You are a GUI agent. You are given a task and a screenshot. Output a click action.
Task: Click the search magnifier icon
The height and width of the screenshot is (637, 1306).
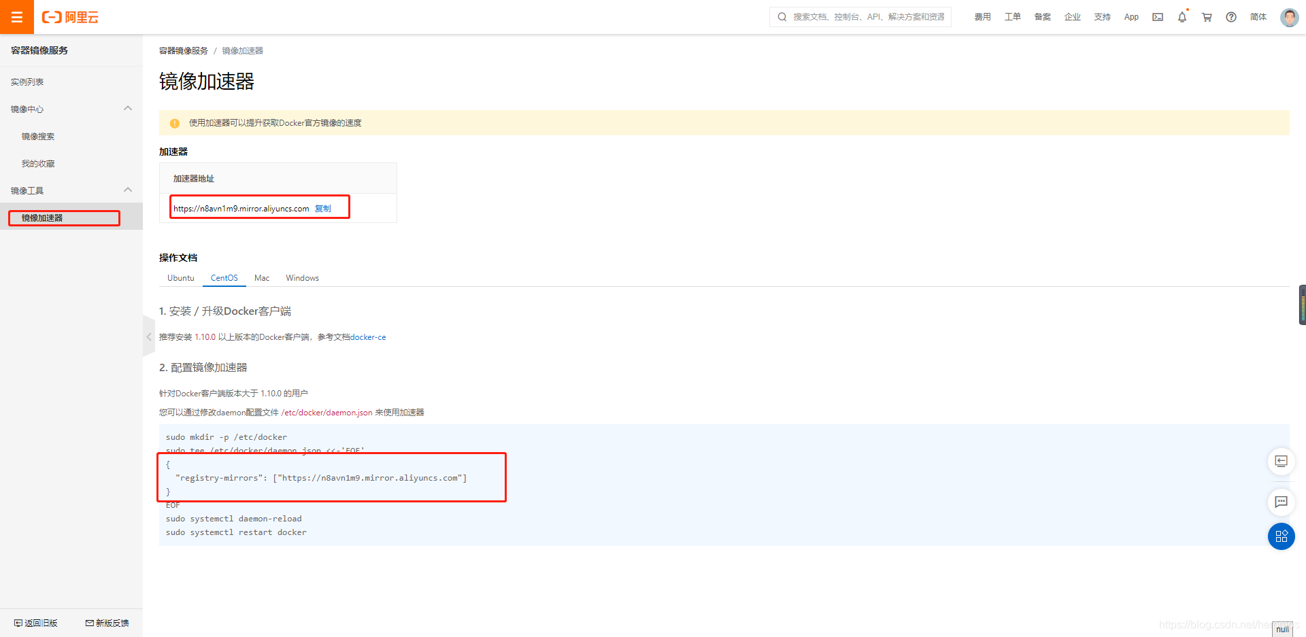tap(782, 17)
